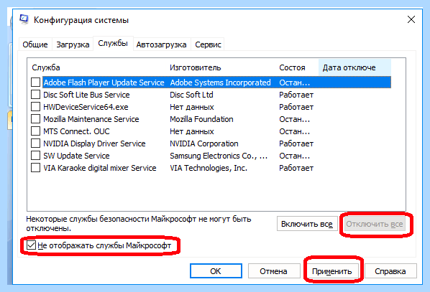Image resolution: width=430 pixels, height=292 pixels.
Task: Open the Сервис tab
Action: point(208,44)
